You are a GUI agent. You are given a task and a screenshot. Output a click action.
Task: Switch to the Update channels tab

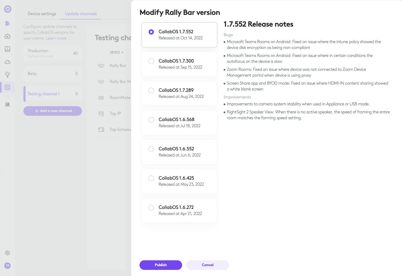(x=81, y=14)
